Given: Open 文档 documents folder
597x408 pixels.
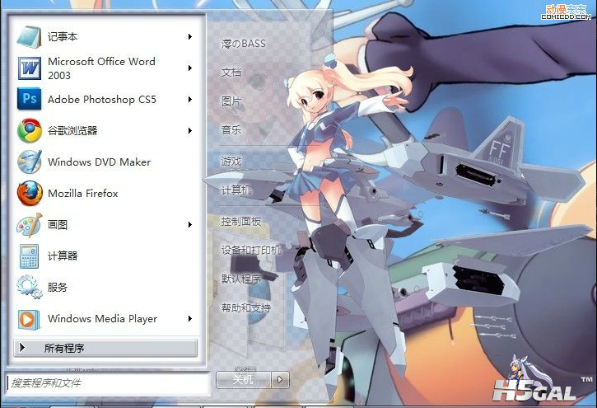Looking at the screenshot, I should pos(231,72).
